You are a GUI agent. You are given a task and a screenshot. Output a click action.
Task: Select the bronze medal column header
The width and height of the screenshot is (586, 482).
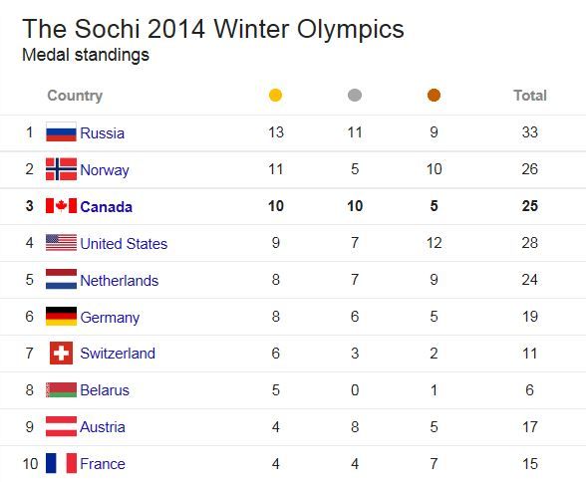(x=434, y=96)
